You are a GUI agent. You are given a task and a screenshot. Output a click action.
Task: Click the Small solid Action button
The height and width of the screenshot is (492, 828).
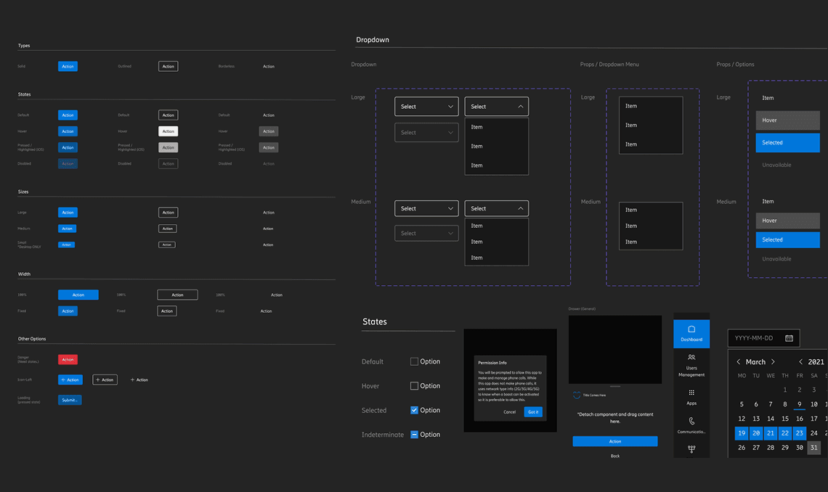66,245
